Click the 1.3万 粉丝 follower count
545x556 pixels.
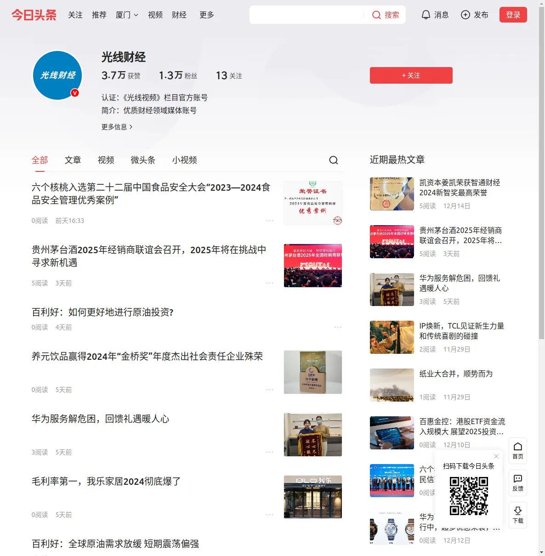tap(178, 75)
